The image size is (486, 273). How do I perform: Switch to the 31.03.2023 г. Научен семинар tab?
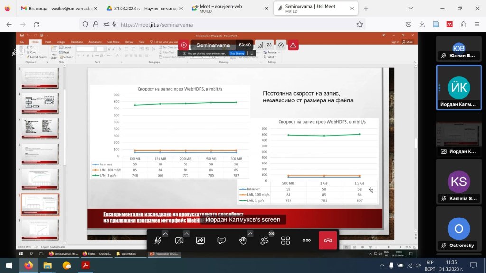[144, 9]
